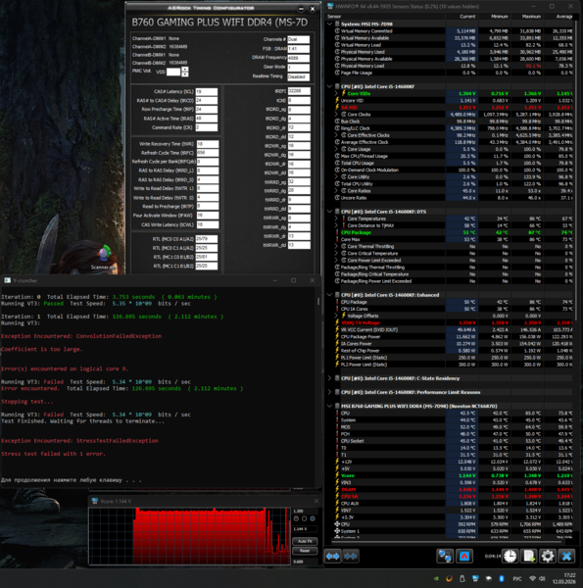Expand the Performance Limit Reasons group
The image size is (583, 588).
tap(329, 392)
